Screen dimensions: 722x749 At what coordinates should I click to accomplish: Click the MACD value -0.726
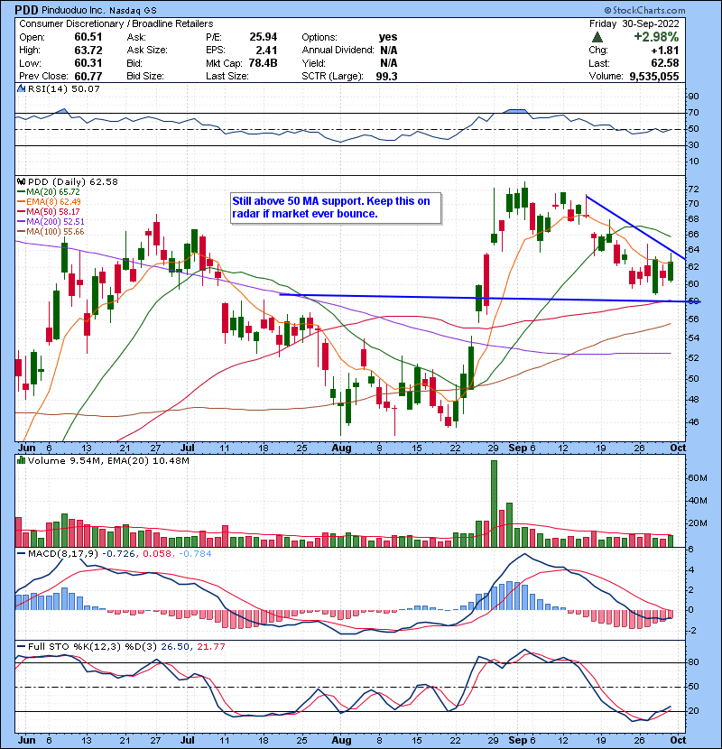(x=118, y=554)
